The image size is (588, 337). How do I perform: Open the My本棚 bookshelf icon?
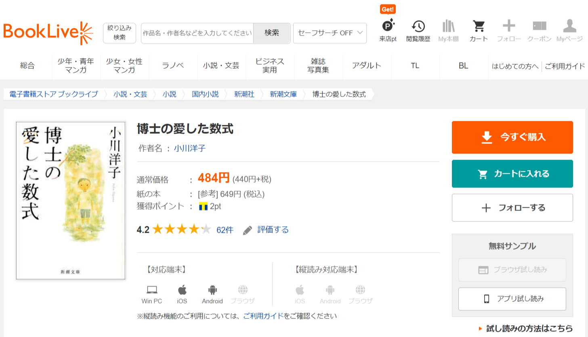(448, 27)
